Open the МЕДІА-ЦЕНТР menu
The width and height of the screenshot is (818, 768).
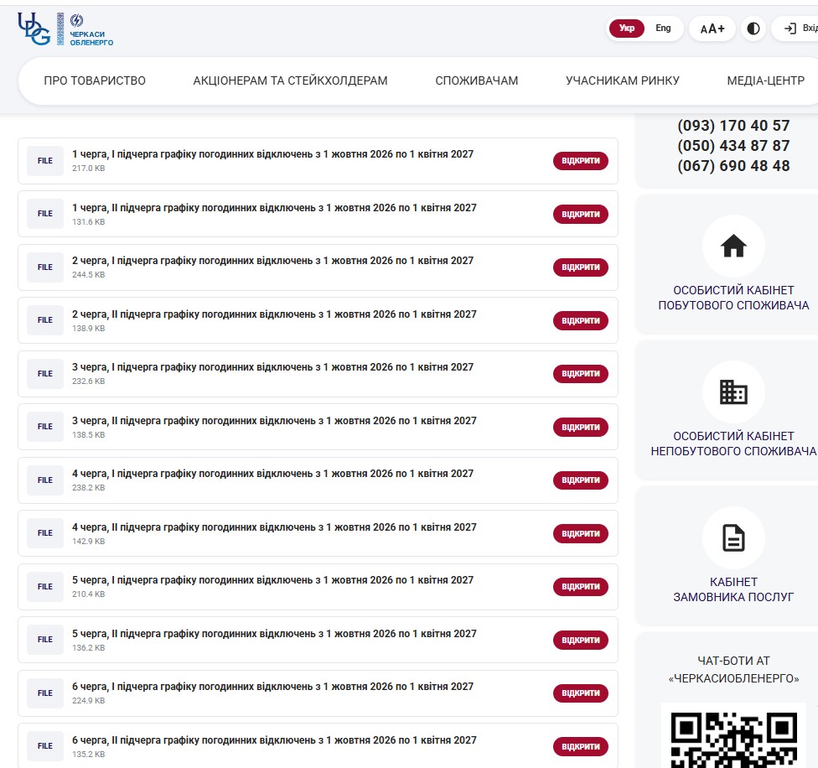pyautogui.click(x=765, y=80)
